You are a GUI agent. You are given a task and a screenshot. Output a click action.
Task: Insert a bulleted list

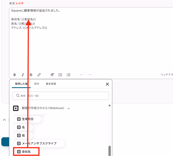point(60,75)
